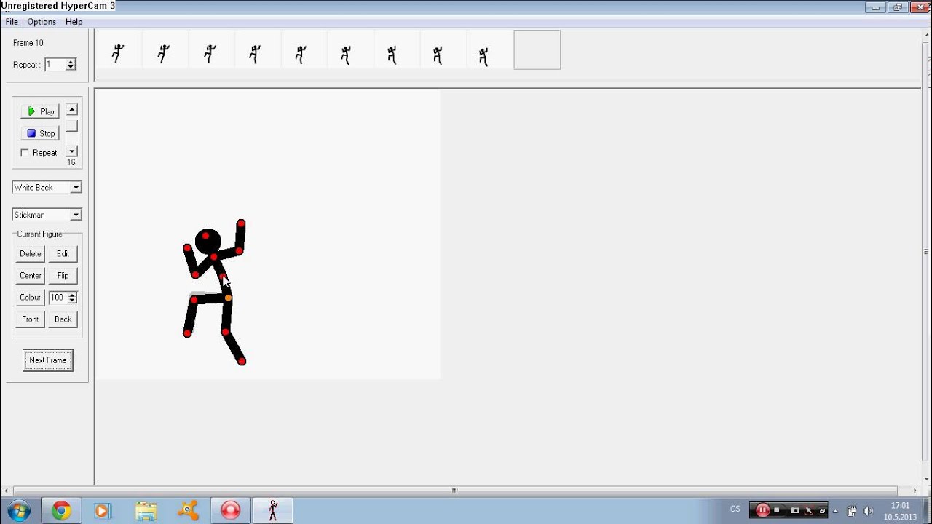This screenshot has height=524, width=932.
Task: Pause the HyperCam recording
Action: (x=762, y=510)
